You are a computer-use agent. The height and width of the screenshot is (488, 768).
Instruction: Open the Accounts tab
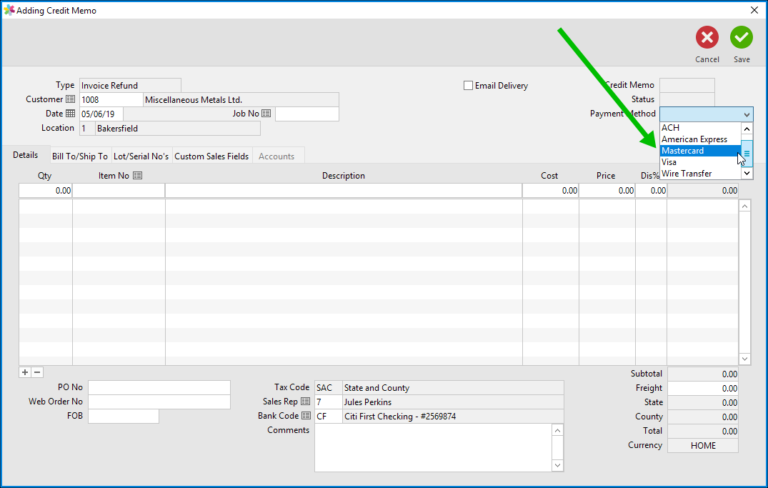pos(276,156)
